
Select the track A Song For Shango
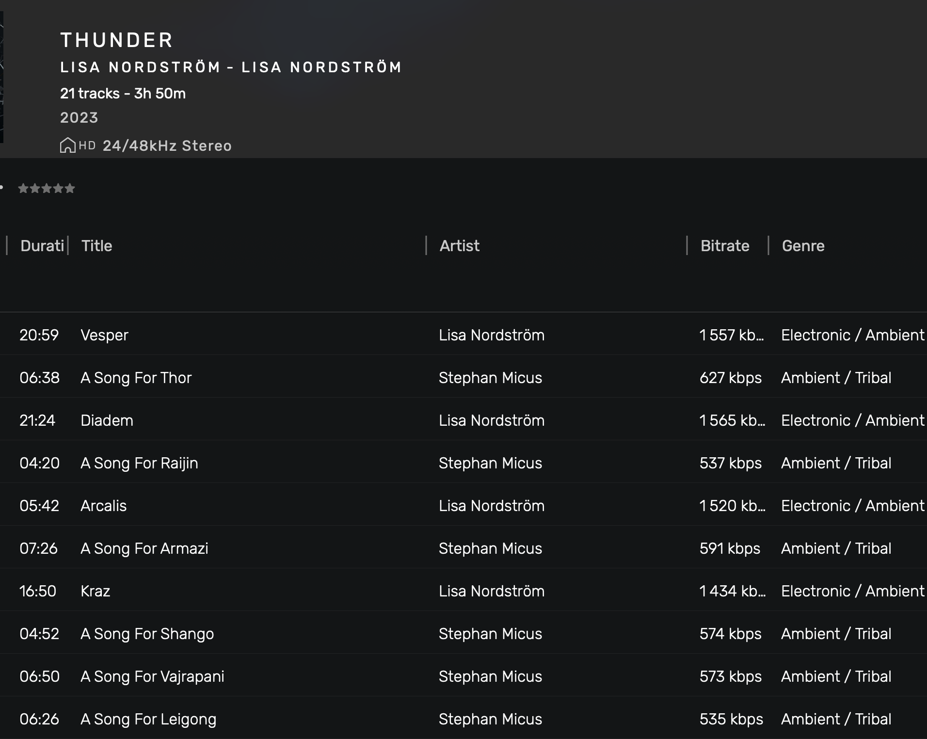click(x=147, y=634)
